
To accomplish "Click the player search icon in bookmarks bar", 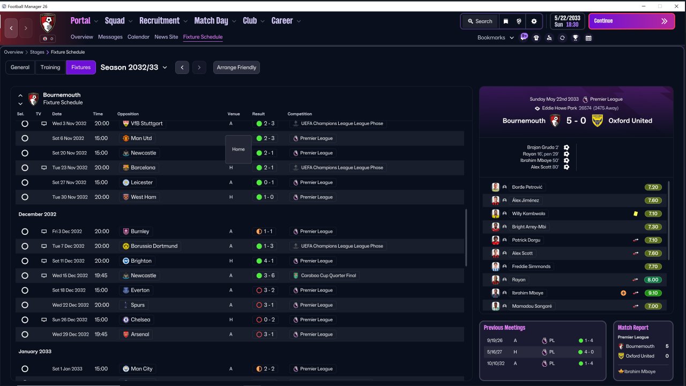I will point(549,38).
